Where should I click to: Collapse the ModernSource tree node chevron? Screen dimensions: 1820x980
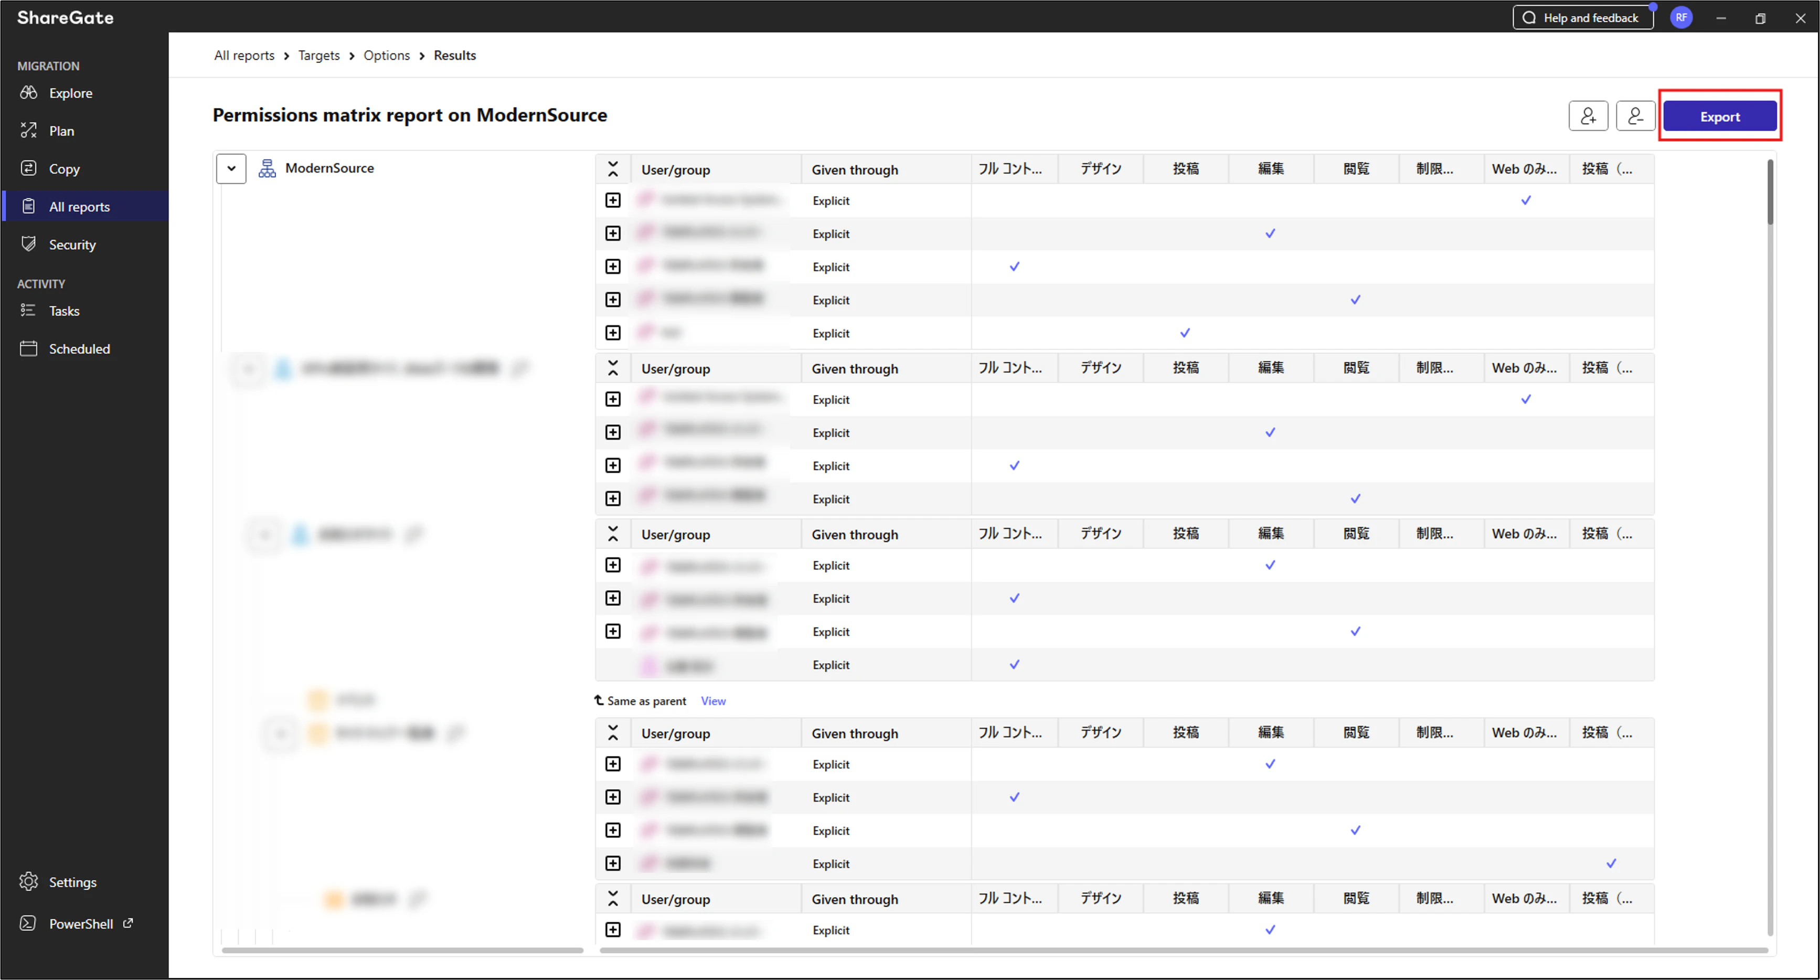(x=231, y=169)
